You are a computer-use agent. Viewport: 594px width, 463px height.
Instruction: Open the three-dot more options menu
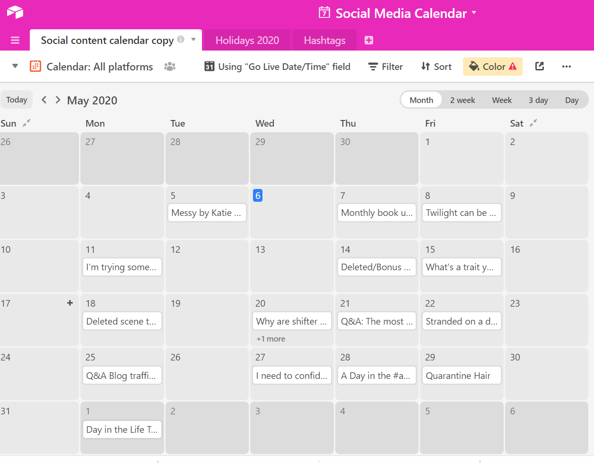pyautogui.click(x=567, y=67)
